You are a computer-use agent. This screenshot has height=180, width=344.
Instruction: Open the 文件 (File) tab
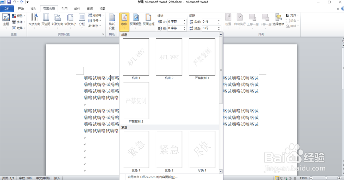pyautogui.click(x=7, y=9)
